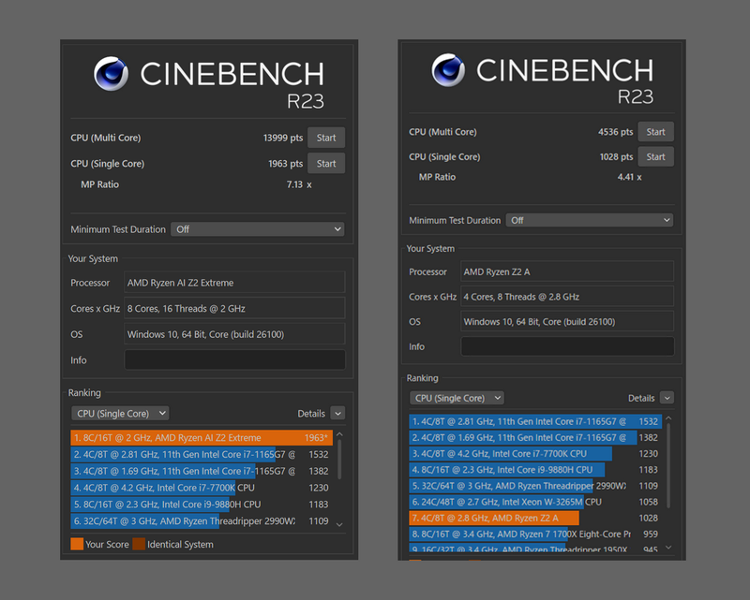Select AMD Ryzen AI Z2 Extreme ranking entry

[201, 438]
